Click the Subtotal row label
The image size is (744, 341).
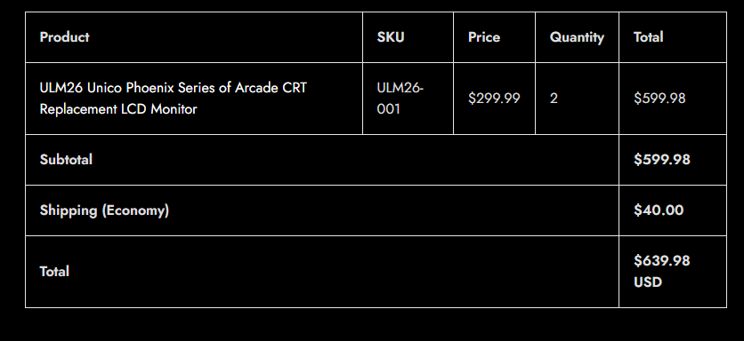(66, 160)
